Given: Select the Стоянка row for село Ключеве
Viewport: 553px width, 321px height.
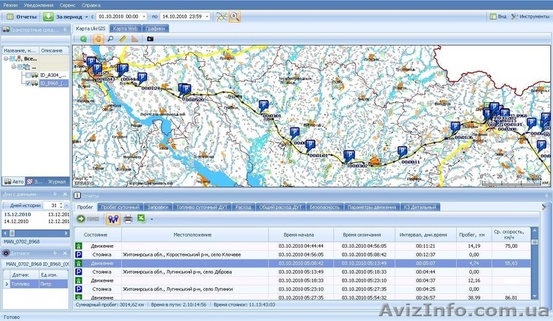Looking at the screenshot, I should [x=303, y=255].
